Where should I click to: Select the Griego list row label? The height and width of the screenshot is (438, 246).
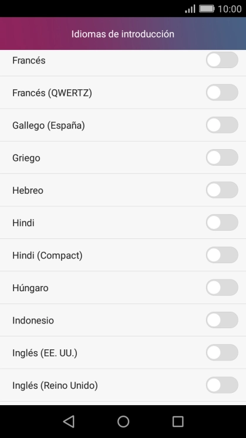[26, 158]
